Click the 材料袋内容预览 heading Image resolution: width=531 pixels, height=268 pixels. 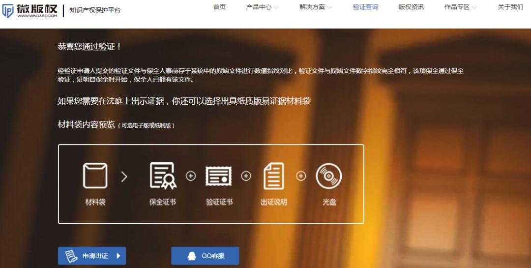click(87, 124)
